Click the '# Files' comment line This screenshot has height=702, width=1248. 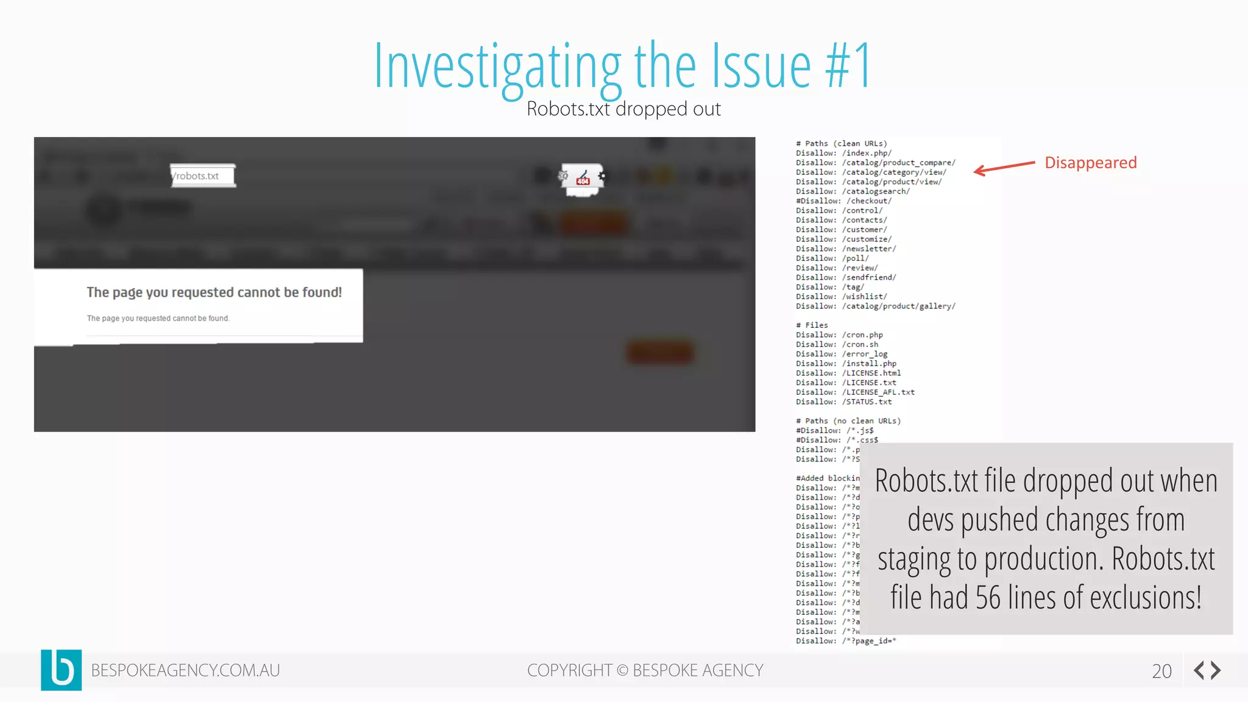812,325
